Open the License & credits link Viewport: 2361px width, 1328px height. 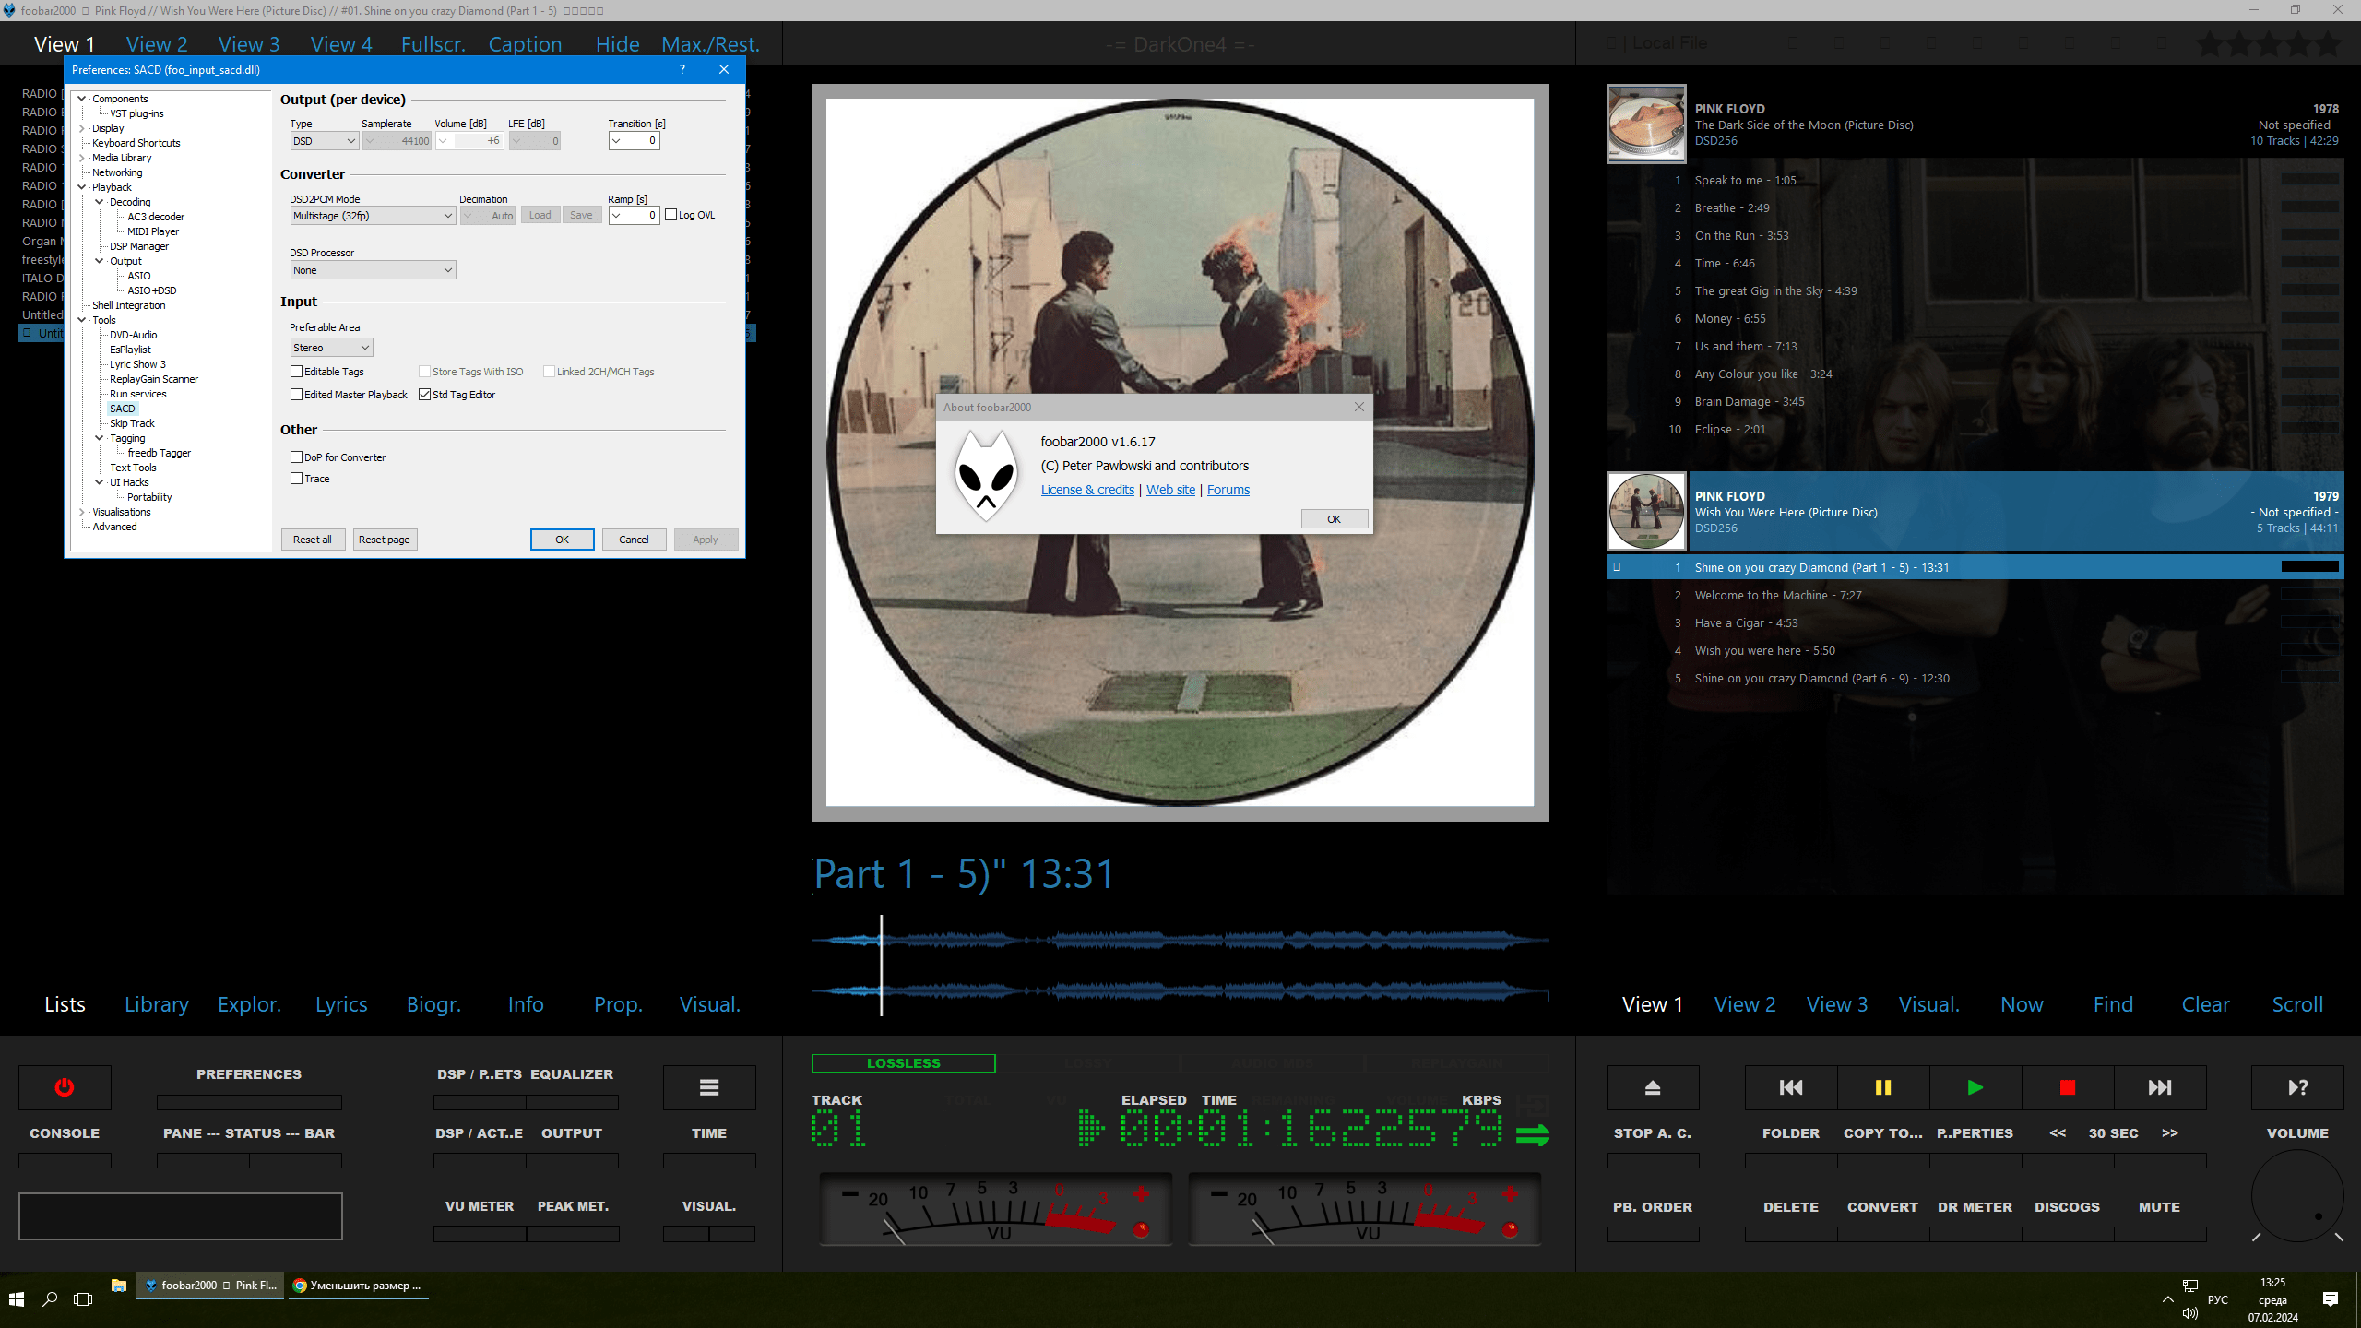[1087, 490]
